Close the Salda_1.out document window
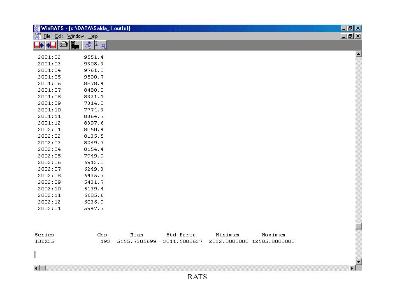This screenshot has width=395, height=296. click(x=358, y=36)
